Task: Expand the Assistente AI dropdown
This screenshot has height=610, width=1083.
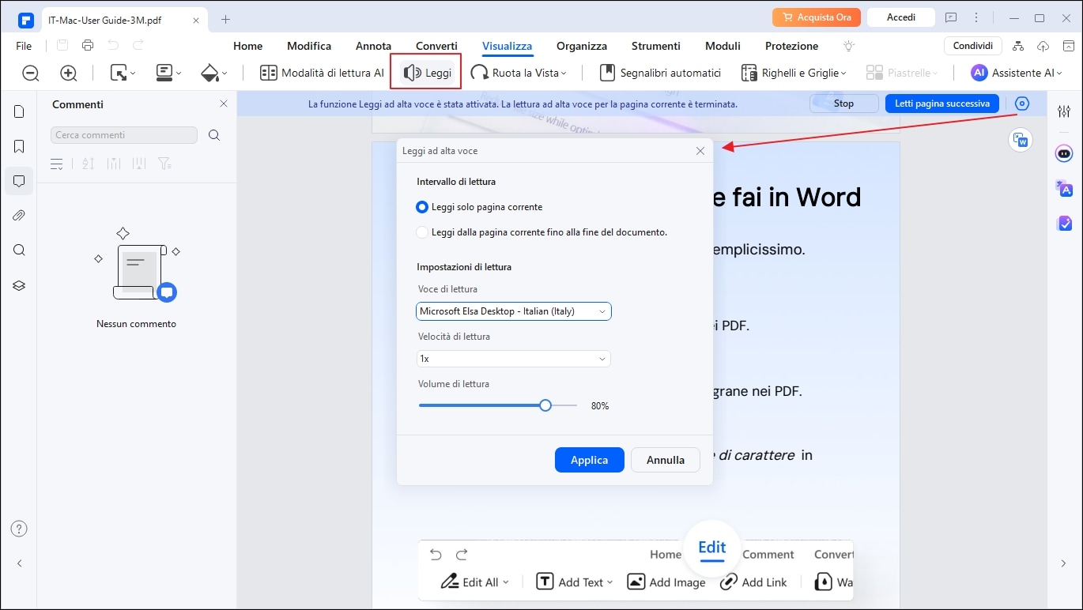Action: 1060,73
